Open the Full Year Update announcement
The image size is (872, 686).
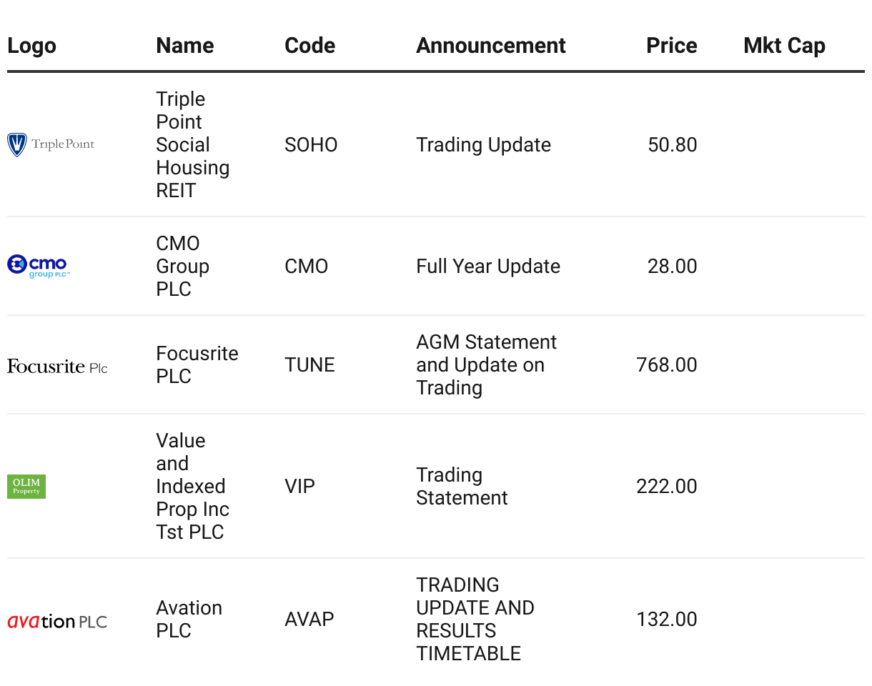click(x=488, y=267)
